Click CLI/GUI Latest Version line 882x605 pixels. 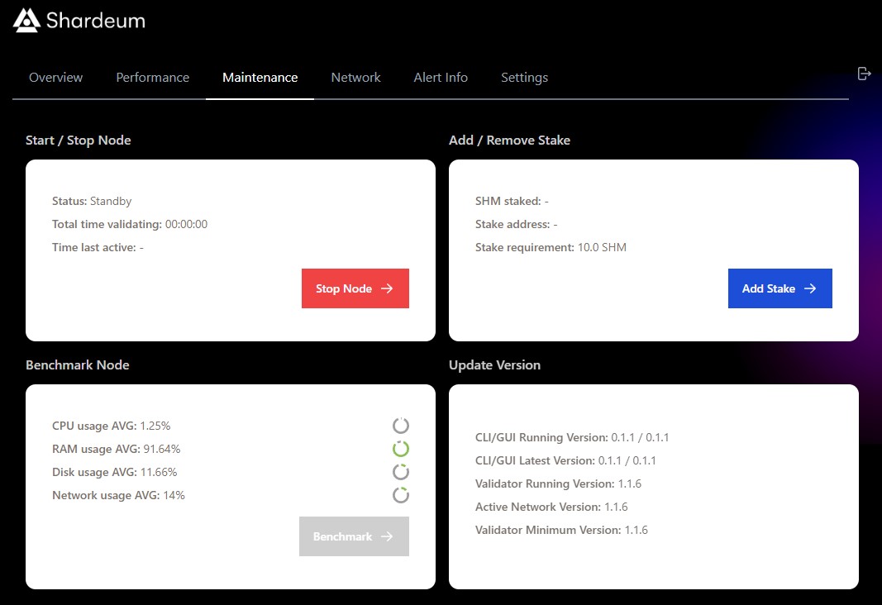[565, 460]
